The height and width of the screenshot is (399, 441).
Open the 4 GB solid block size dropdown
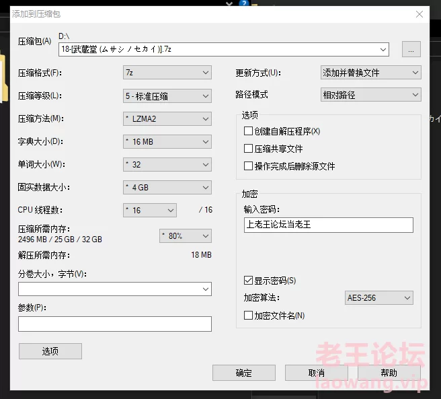[167, 188]
